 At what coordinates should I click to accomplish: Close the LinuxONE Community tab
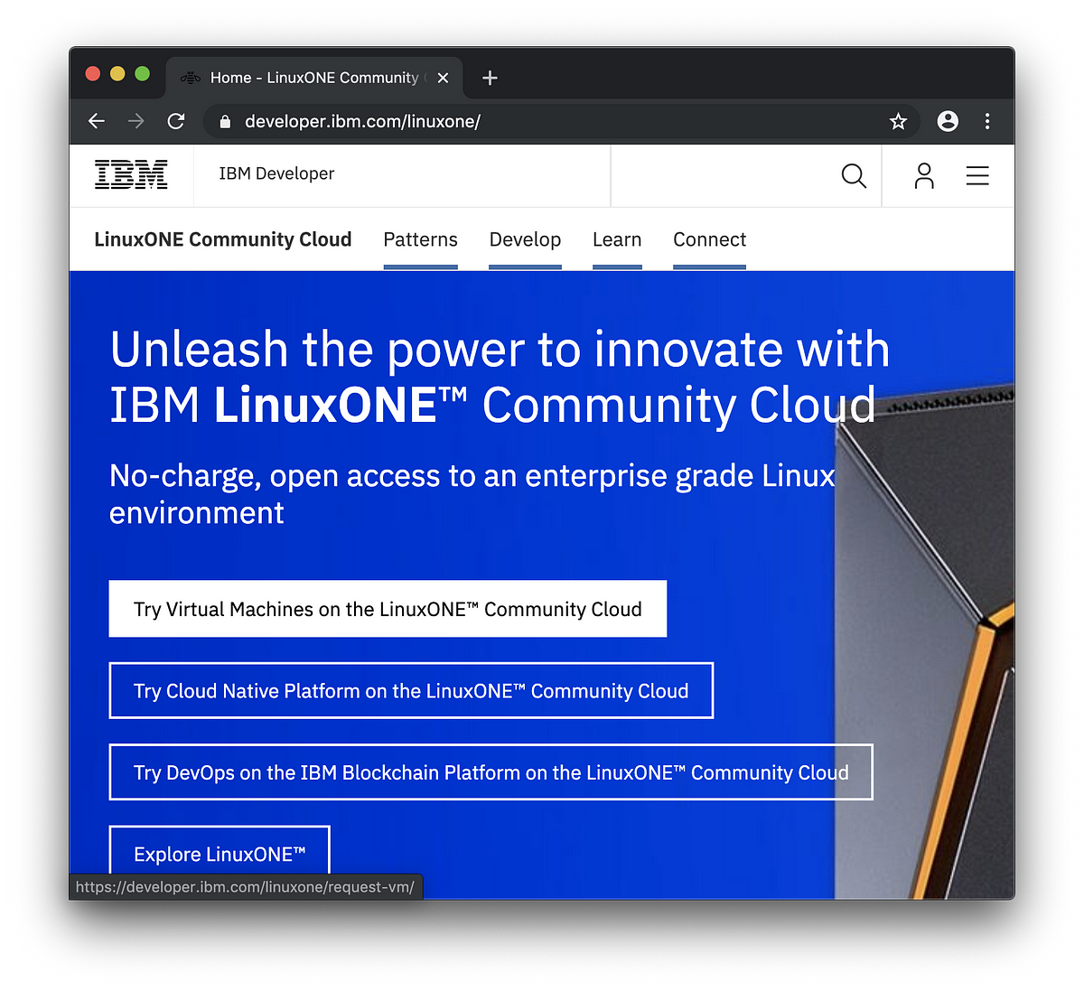click(443, 78)
